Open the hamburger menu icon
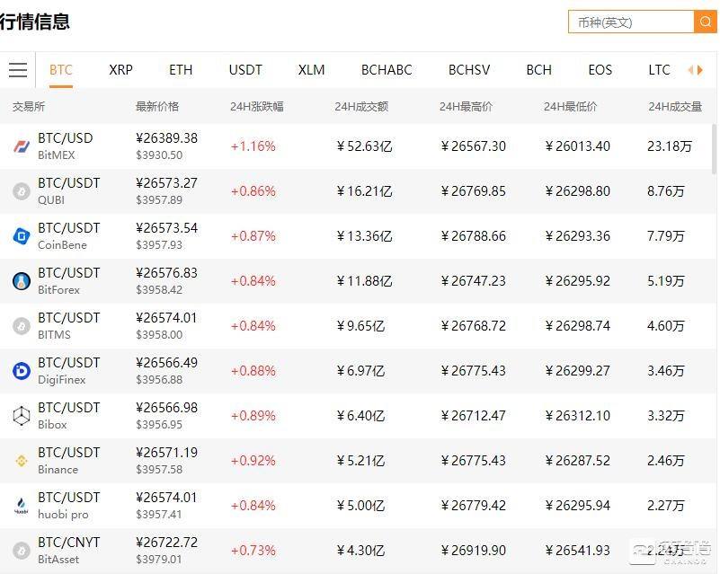Screen dimensions: 720x574 [x=18, y=70]
